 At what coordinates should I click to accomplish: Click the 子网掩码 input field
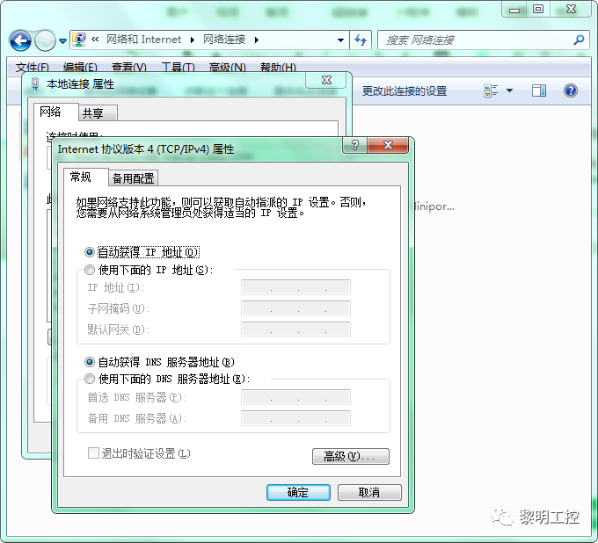click(x=295, y=308)
